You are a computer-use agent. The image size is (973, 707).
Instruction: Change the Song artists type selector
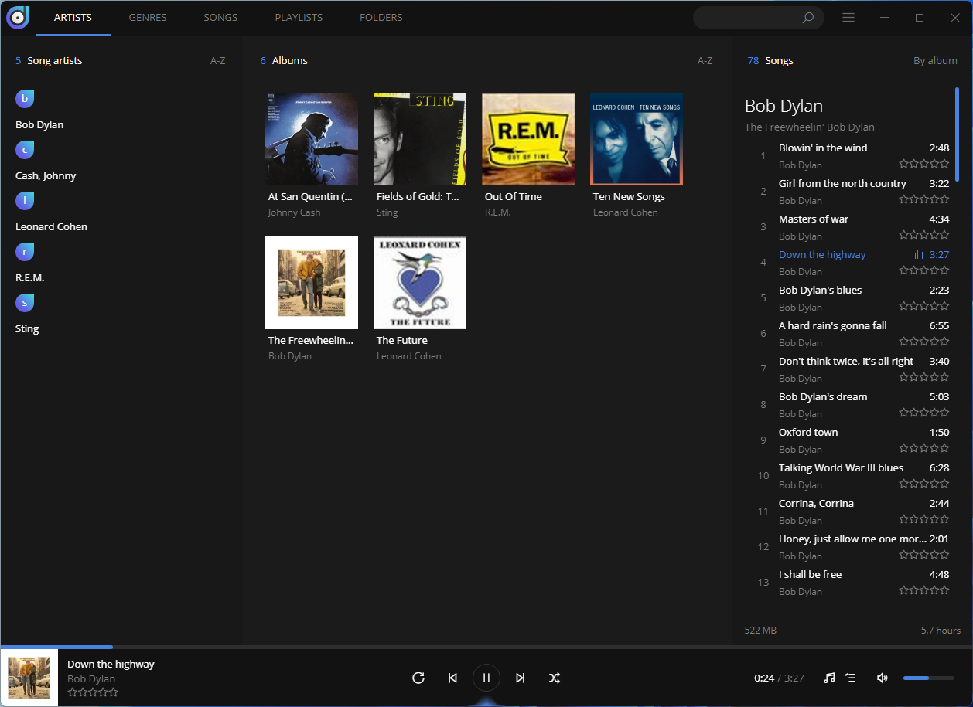(x=54, y=60)
